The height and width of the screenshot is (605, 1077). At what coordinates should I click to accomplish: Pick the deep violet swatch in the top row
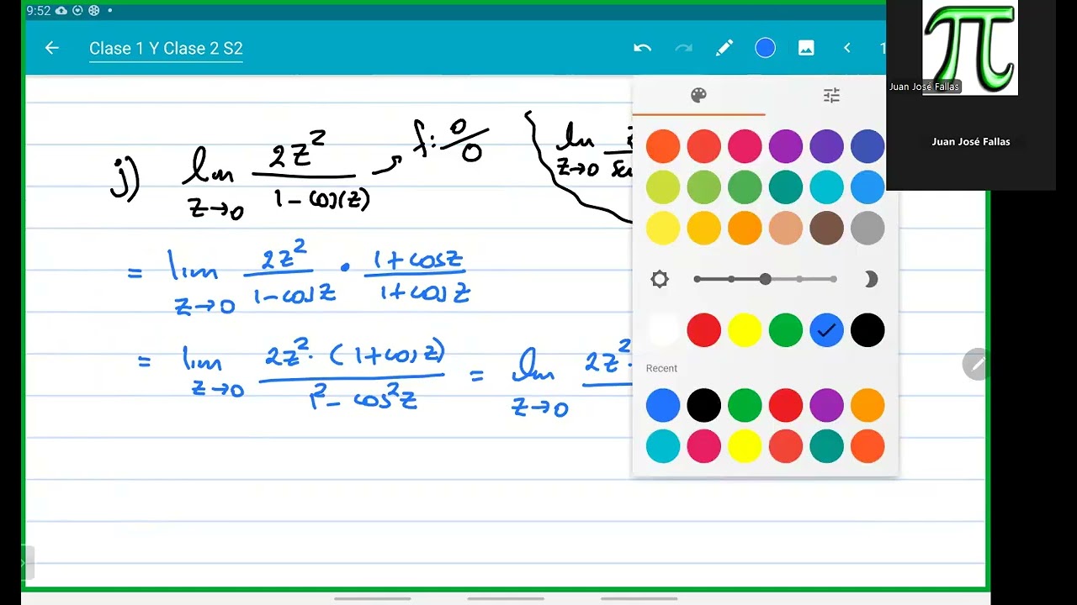[x=826, y=146]
